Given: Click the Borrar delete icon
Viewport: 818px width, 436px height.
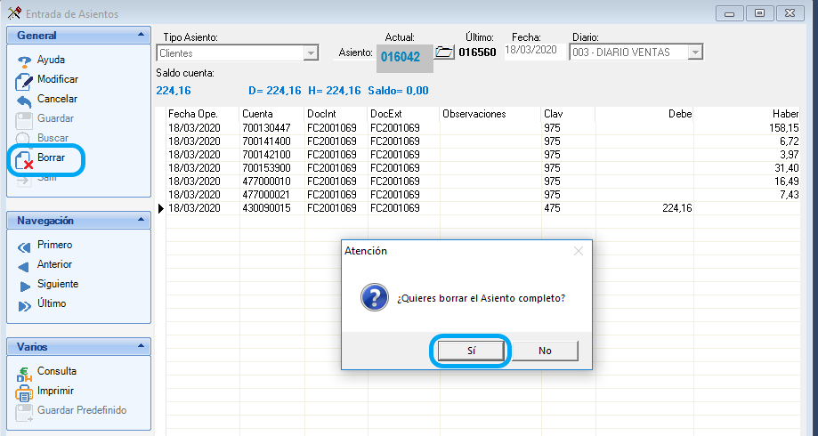Looking at the screenshot, I should pos(24,159).
